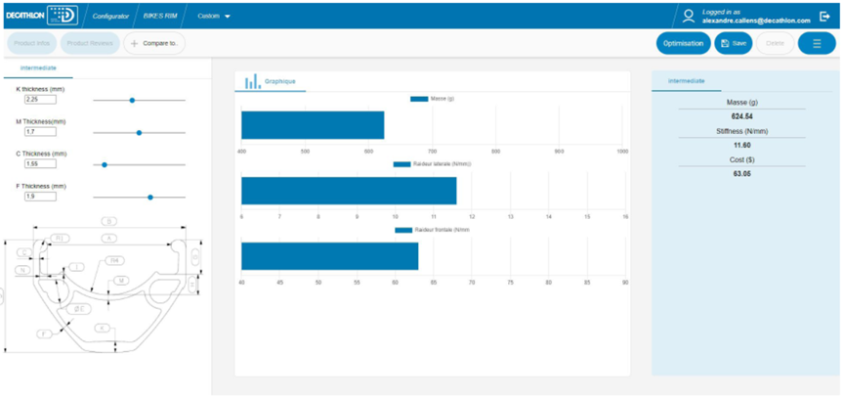
Task: Click the logout icon beside the email
Action: pyautogui.click(x=825, y=17)
